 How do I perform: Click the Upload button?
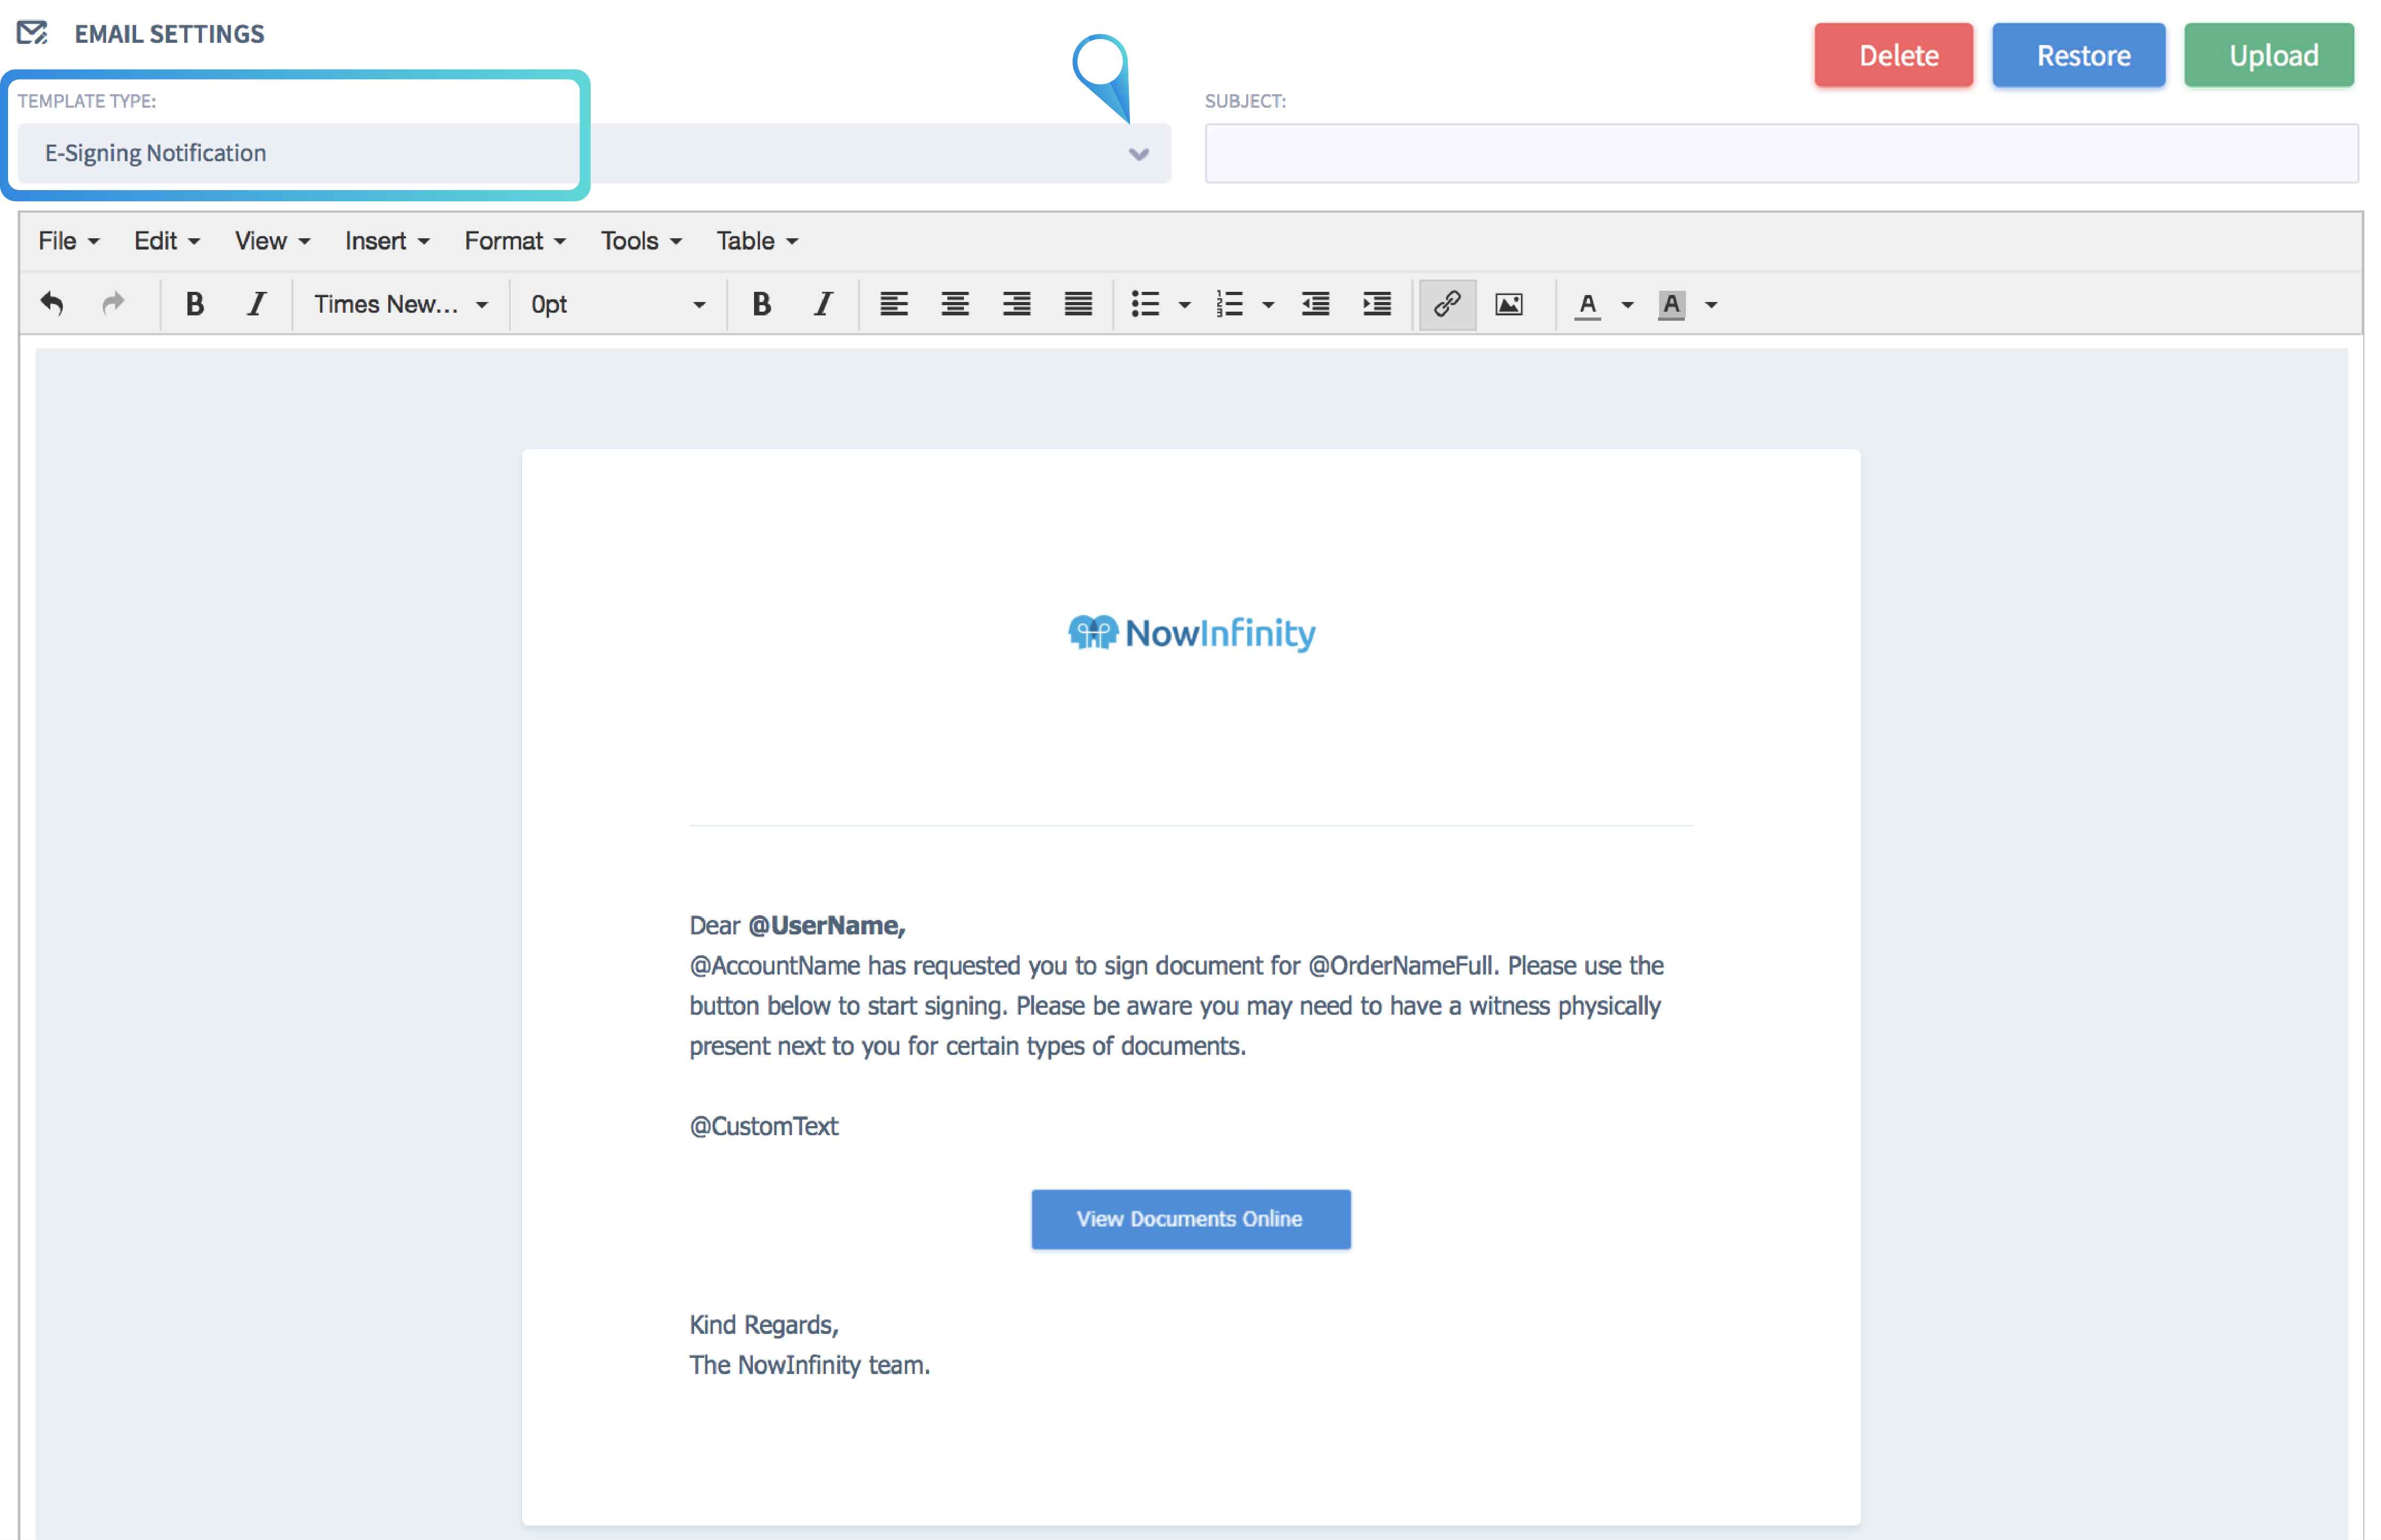tap(2268, 55)
